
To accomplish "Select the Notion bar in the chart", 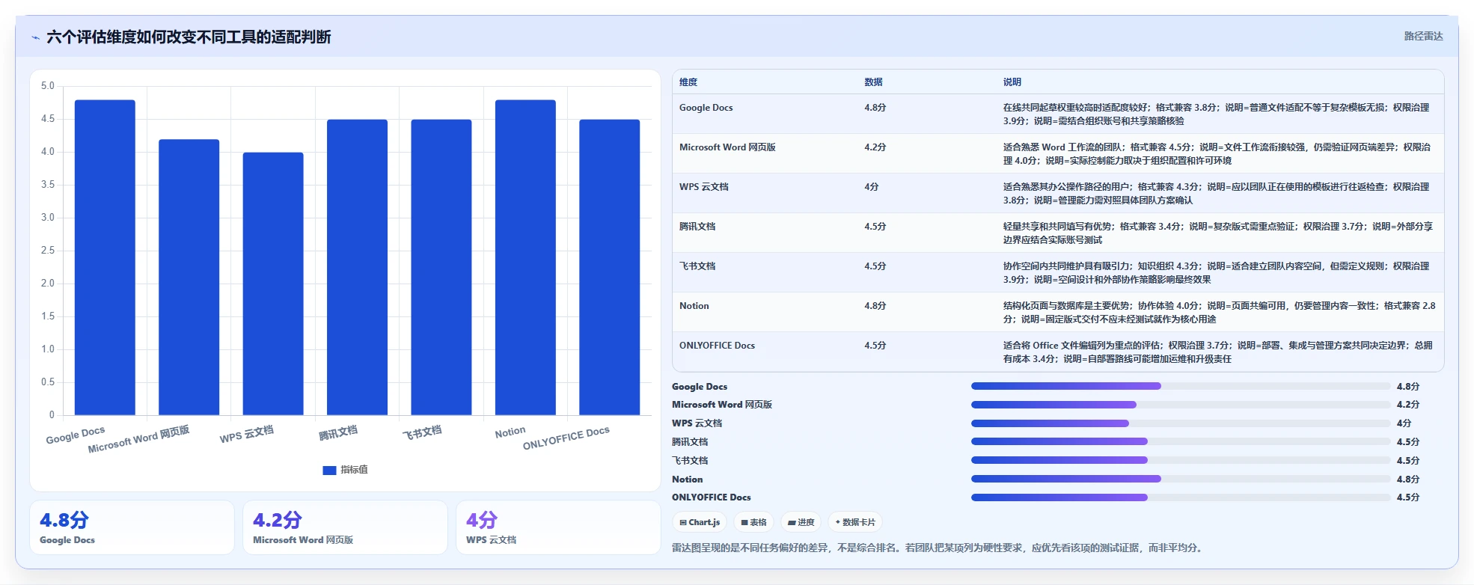I will click(x=525, y=257).
